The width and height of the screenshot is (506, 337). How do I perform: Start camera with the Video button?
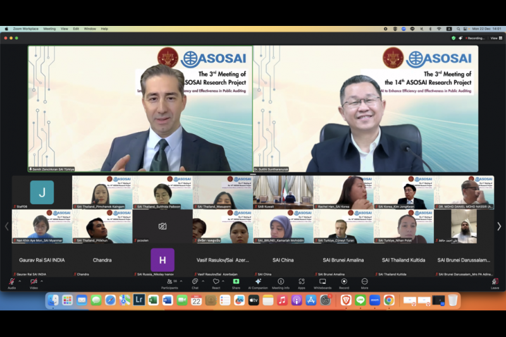pyautogui.click(x=34, y=282)
